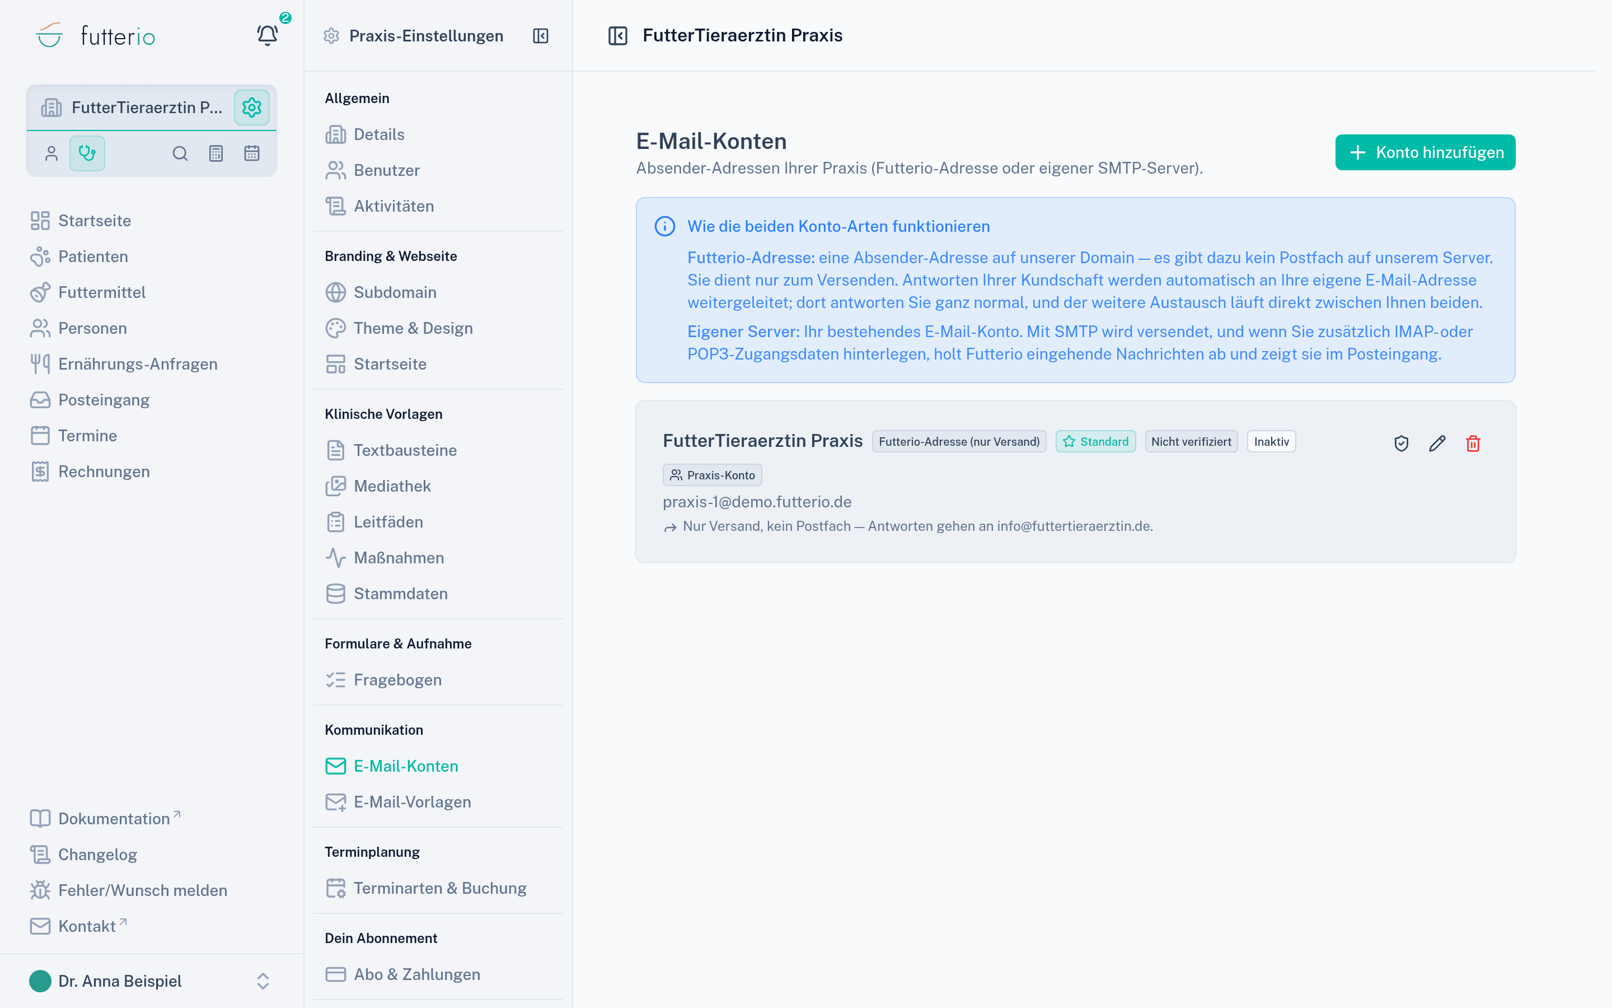Collapse the Praxis-Einstellungen panel icon
The height and width of the screenshot is (1008, 1612).
tap(541, 36)
